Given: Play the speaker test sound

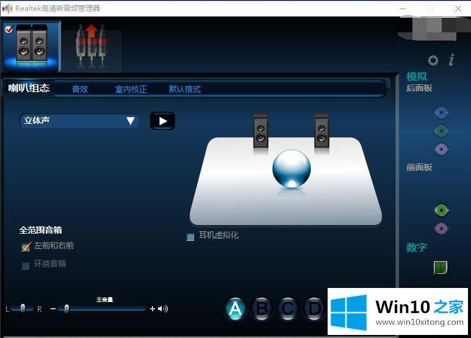Looking at the screenshot, I should 162,121.
